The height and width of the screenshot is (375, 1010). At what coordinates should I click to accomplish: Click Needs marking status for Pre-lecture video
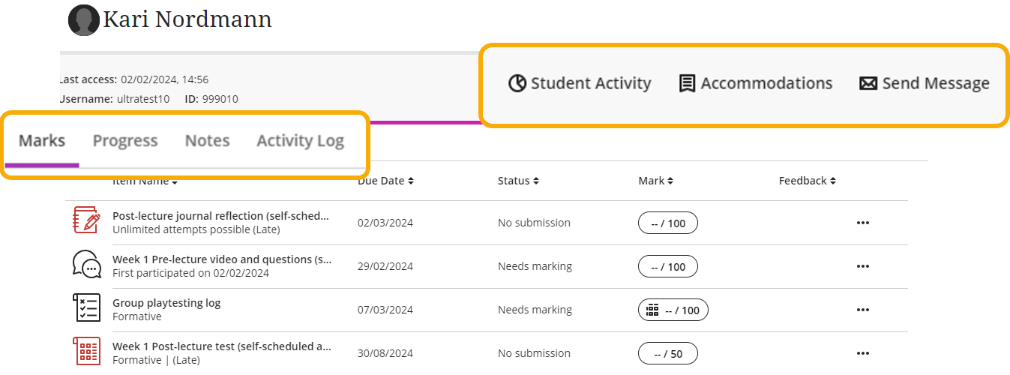[x=535, y=266]
